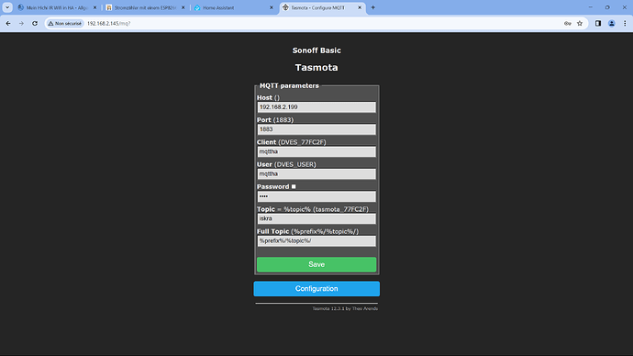Image resolution: width=633 pixels, height=356 pixels.
Task: Switch to the Home Assistant tab
Action: tap(233, 7)
